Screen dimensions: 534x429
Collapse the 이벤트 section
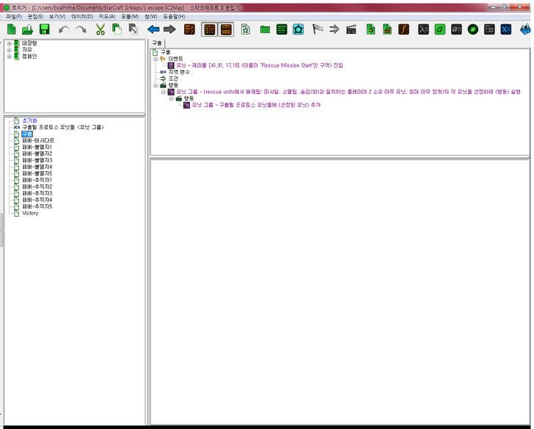pyautogui.click(x=156, y=59)
